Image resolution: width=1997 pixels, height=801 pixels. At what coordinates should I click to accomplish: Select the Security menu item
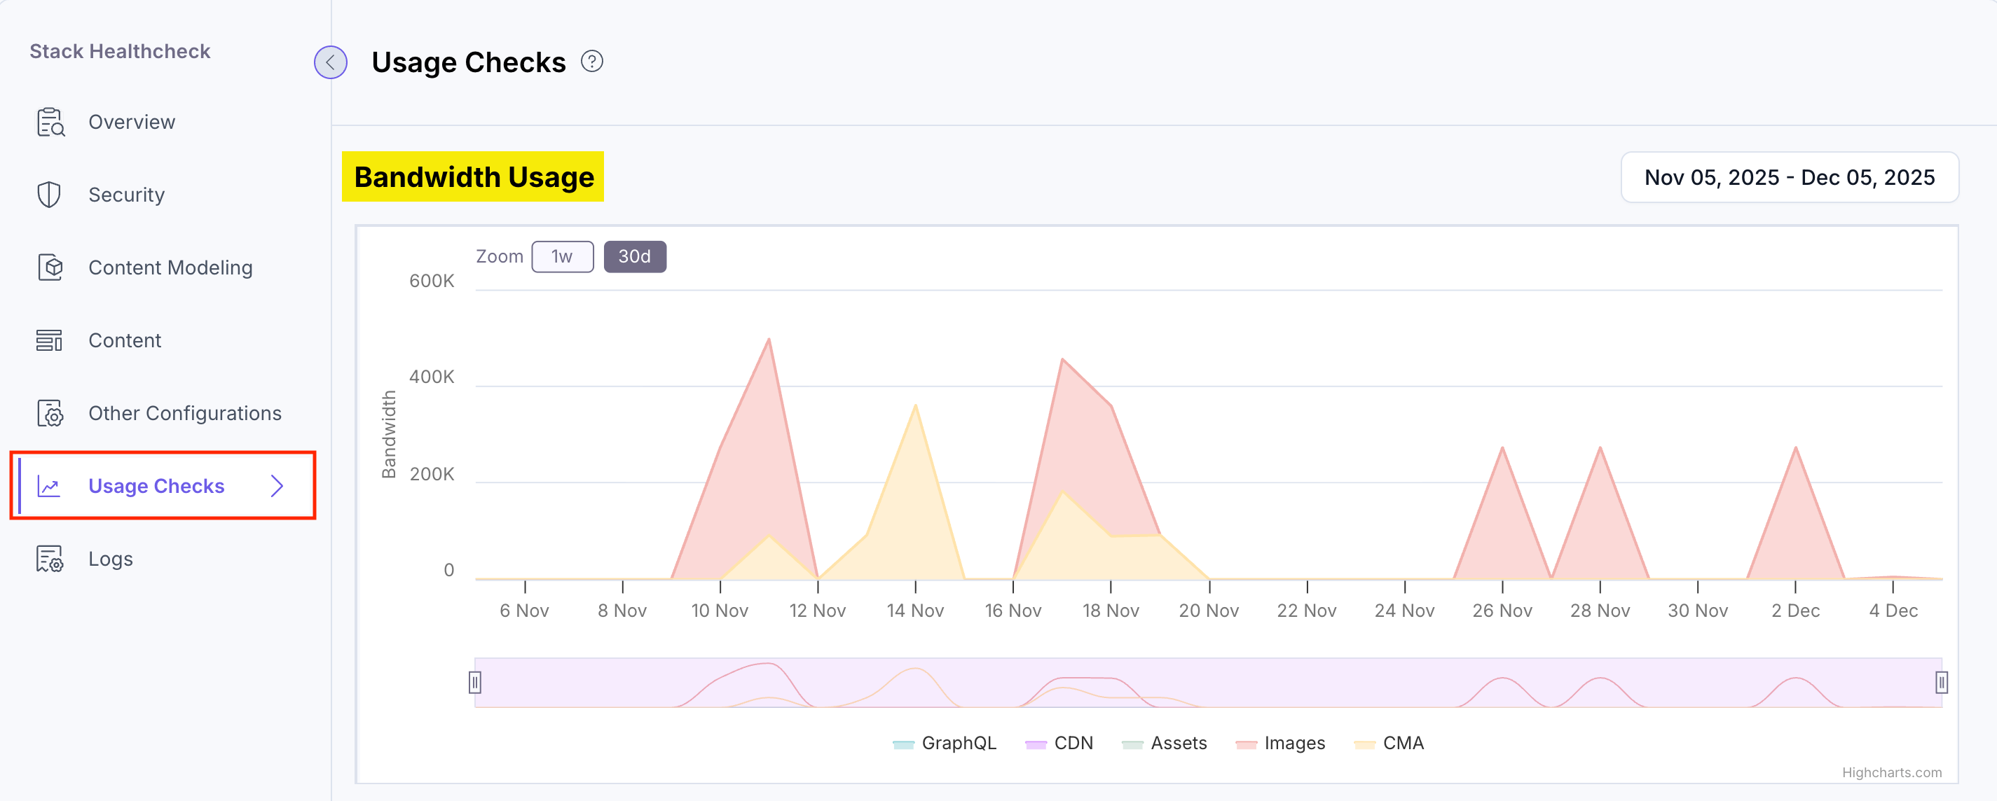[x=125, y=195]
